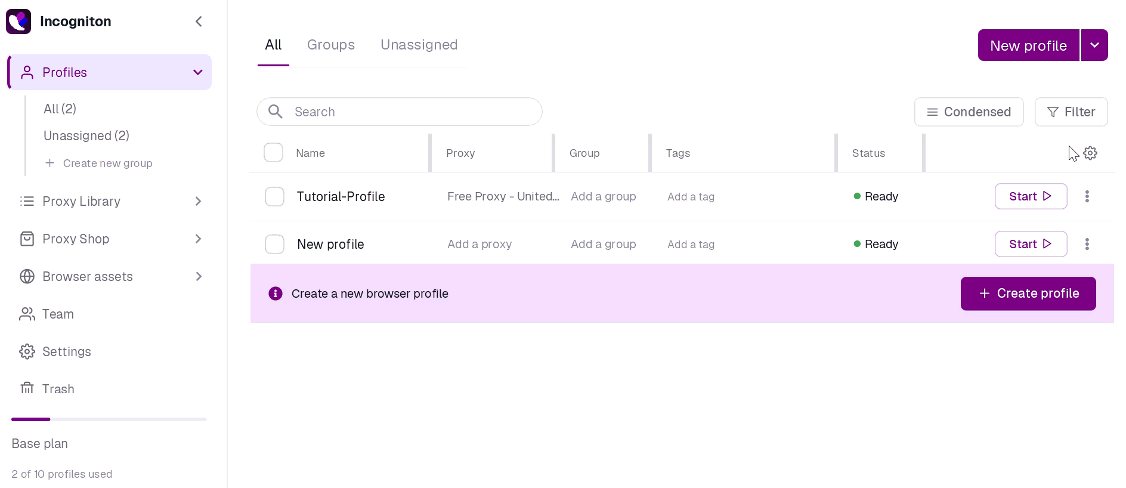Open New profile row three-dot menu
Screen dimensions: 1126x488
(1087, 244)
